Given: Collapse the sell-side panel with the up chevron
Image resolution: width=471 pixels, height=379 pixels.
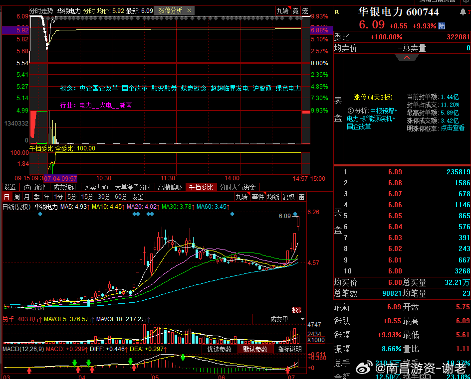Looking at the screenshot, I should [x=407, y=57].
